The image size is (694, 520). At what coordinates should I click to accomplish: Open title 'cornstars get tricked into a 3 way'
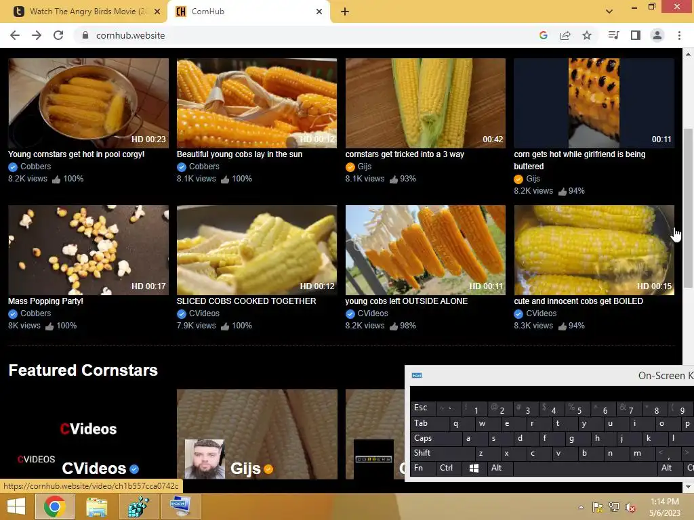pos(405,154)
